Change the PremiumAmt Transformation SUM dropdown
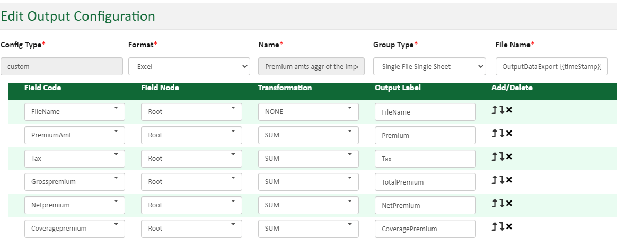 (308, 135)
